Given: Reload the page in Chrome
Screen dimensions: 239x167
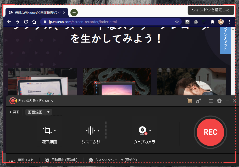Looking at the screenshot, I should tap(26, 22).
